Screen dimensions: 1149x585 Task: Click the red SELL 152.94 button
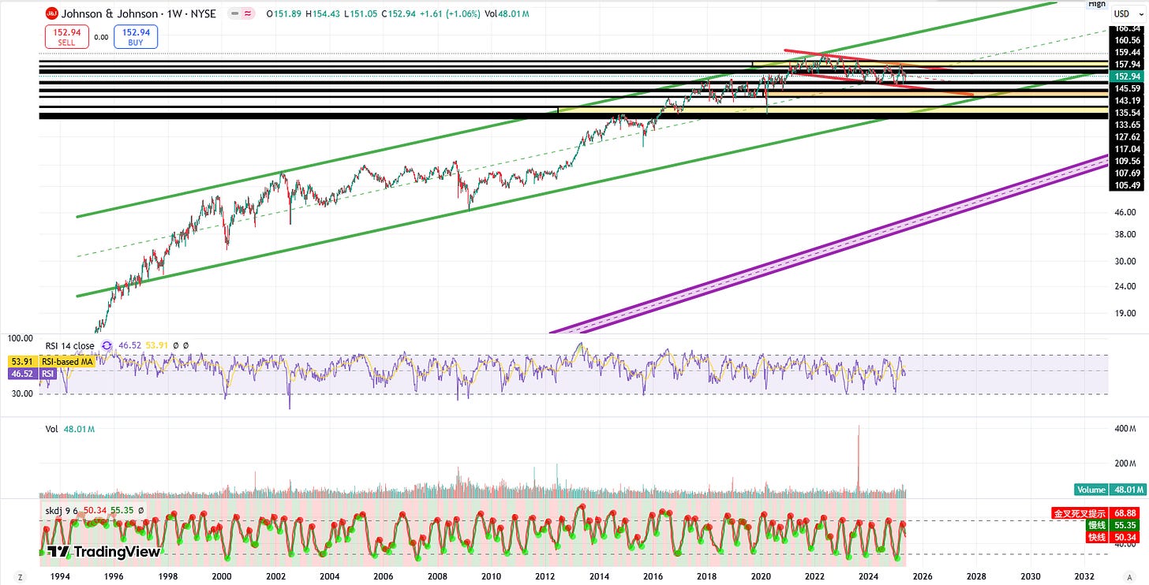pyautogui.click(x=67, y=36)
